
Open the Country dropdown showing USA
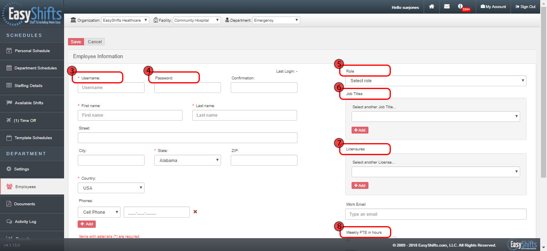[111, 188]
